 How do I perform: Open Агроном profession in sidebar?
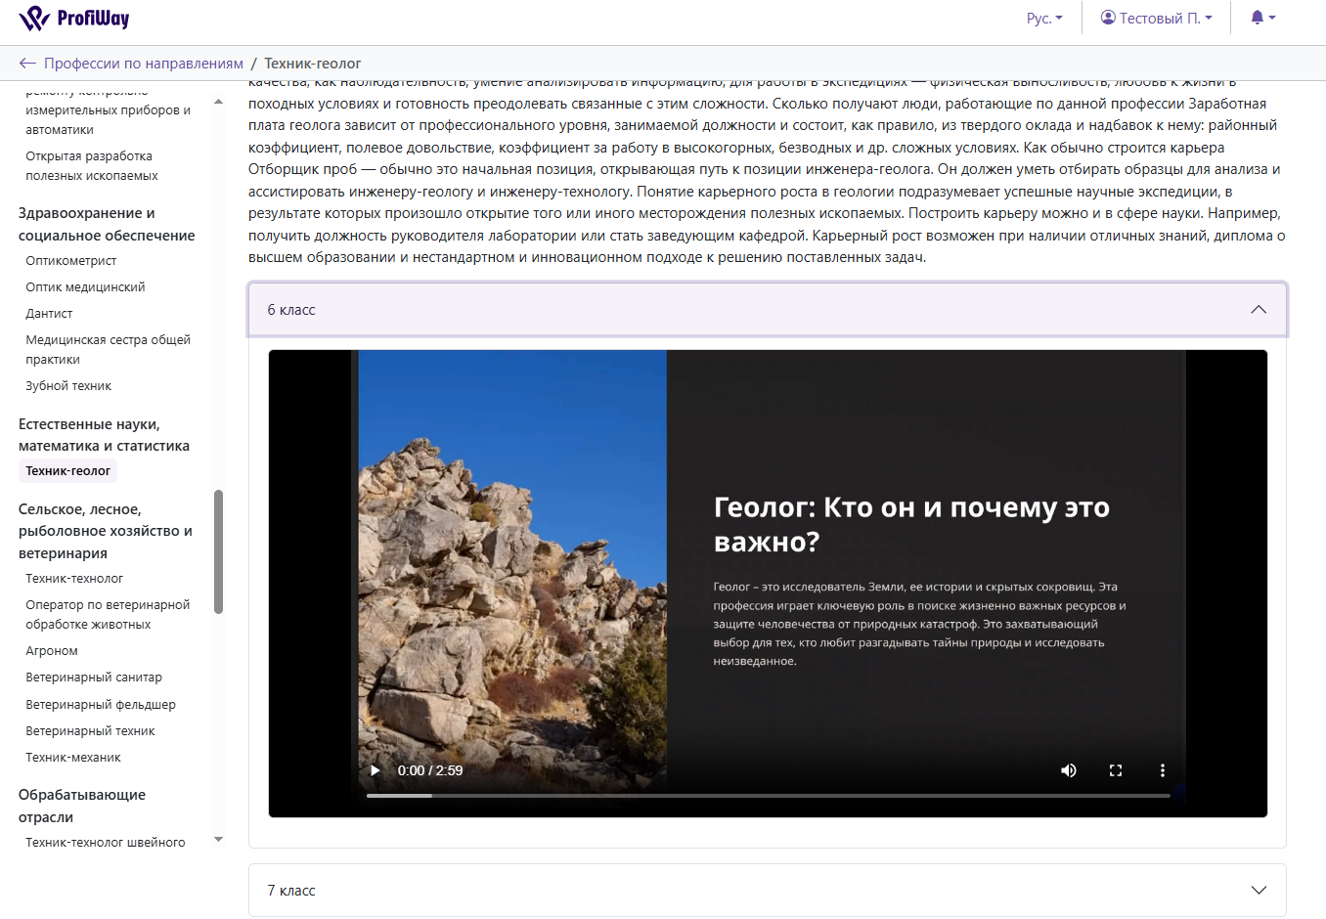pos(52,651)
